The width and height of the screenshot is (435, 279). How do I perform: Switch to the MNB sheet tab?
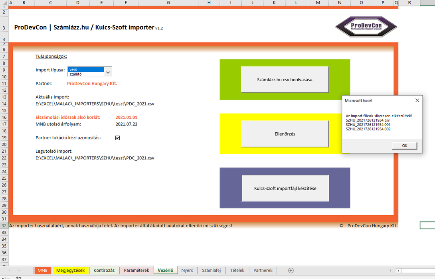pyautogui.click(x=42, y=270)
